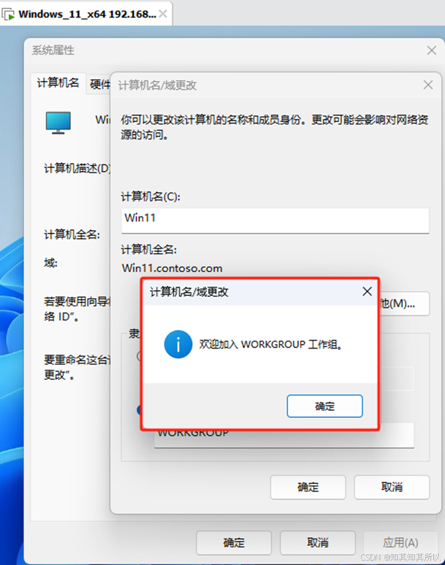This screenshot has width=445, height=565.
Task: Click 确定 in computer name change dialog
Action: pos(308,487)
